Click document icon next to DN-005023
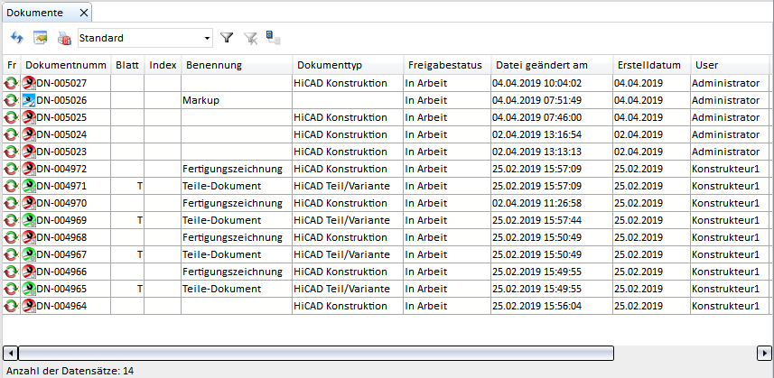The image size is (774, 378). click(x=29, y=152)
